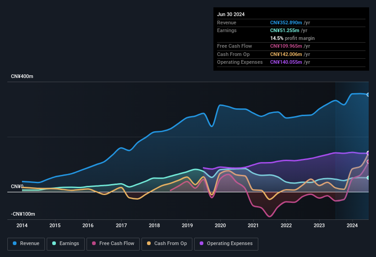Click the Revenue endpoint marker on chart

[x=368, y=95]
